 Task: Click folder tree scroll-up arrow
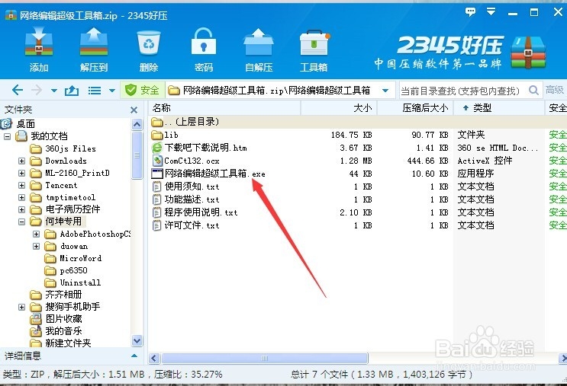click(x=137, y=125)
